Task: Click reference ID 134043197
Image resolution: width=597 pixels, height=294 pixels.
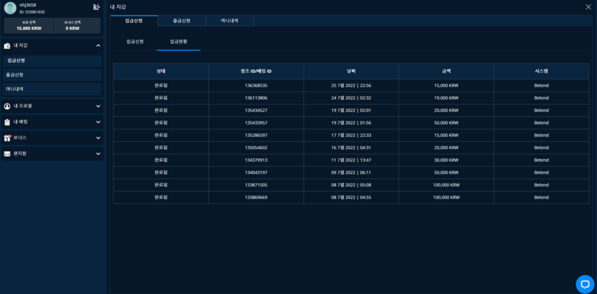Action: coord(256,173)
